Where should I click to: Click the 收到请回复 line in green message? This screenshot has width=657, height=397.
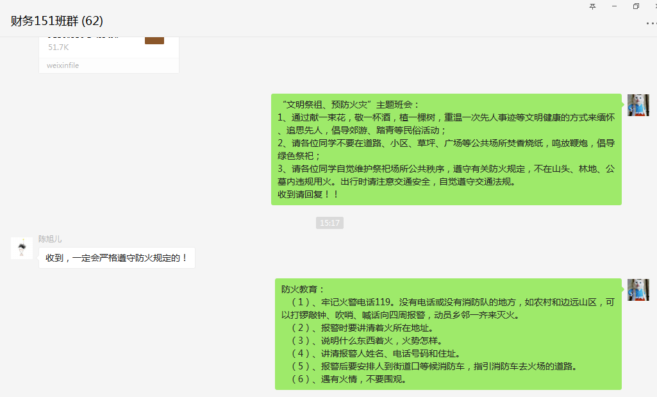click(308, 194)
